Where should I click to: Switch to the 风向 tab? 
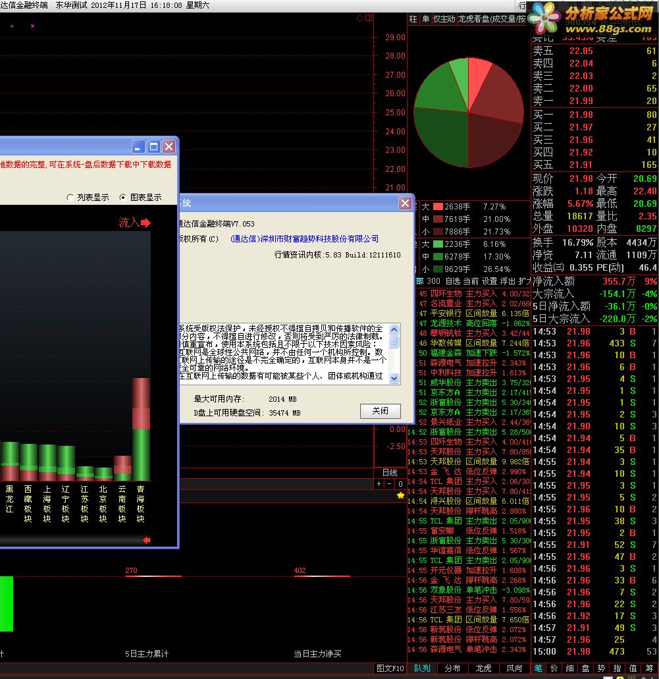pos(514,668)
